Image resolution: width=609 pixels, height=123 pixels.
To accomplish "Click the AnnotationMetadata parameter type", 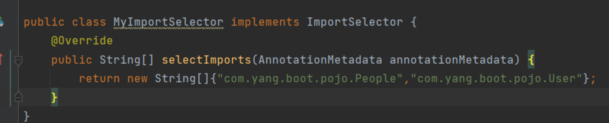I will pyautogui.click(x=320, y=60).
